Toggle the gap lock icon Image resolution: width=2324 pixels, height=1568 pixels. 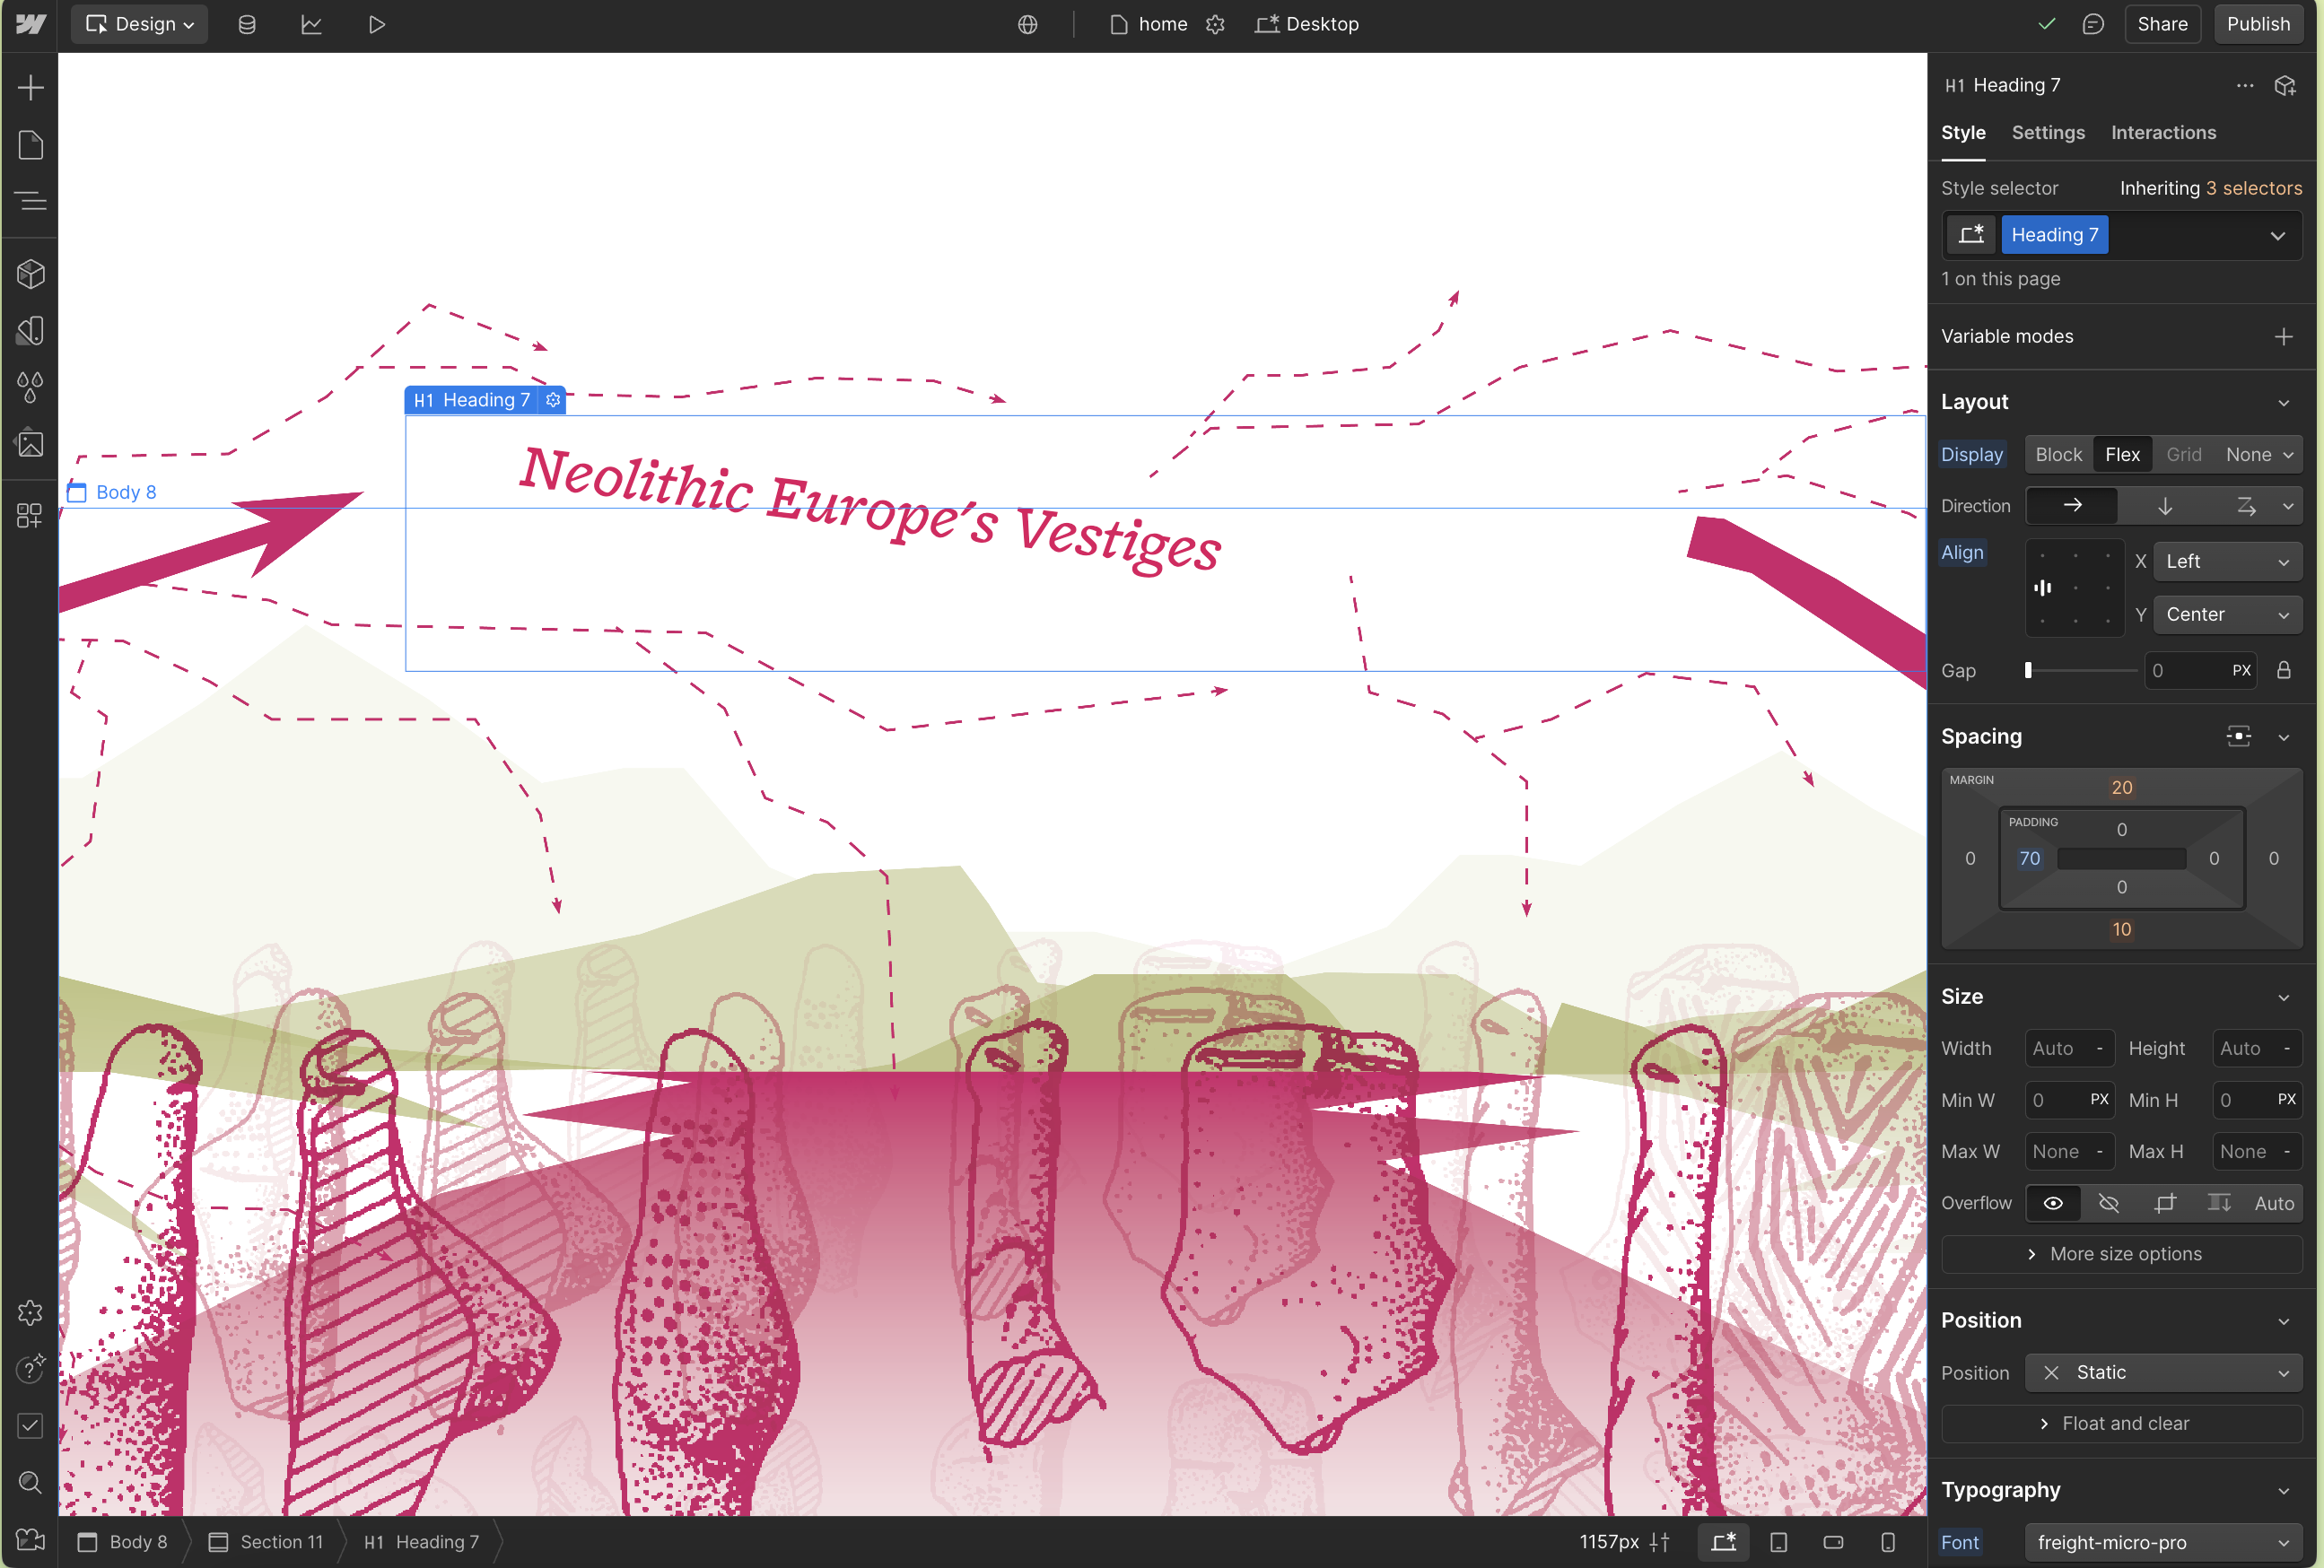pyautogui.click(x=2284, y=670)
